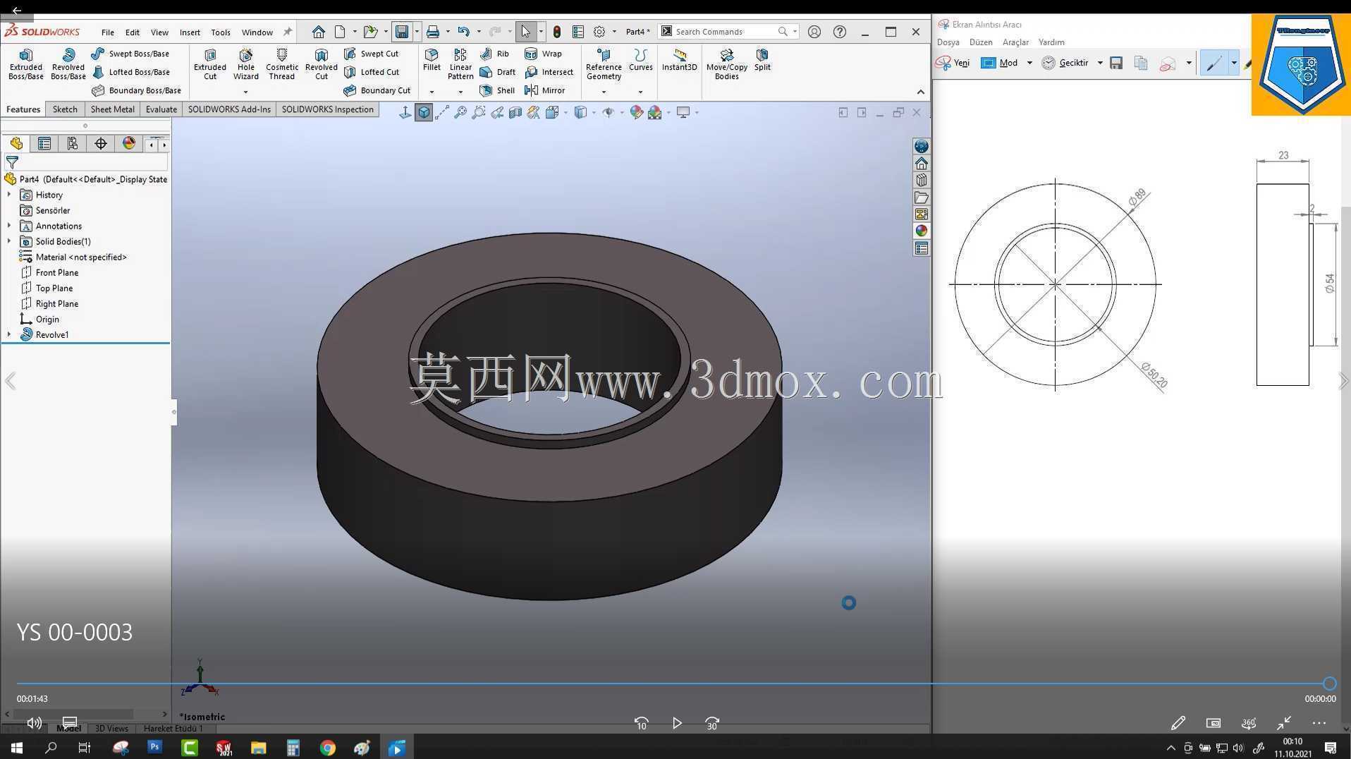Expand the Solid Bodies(1) node
This screenshot has height=759, width=1351.
coord(9,241)
